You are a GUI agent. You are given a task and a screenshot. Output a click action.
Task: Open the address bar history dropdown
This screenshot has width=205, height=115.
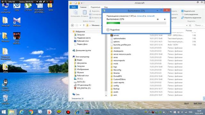pyautogui.click(x=187, y=25)
